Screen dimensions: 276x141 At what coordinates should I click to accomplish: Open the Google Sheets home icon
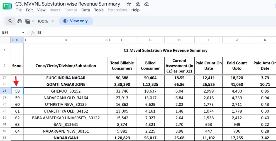tap(7, 6)
